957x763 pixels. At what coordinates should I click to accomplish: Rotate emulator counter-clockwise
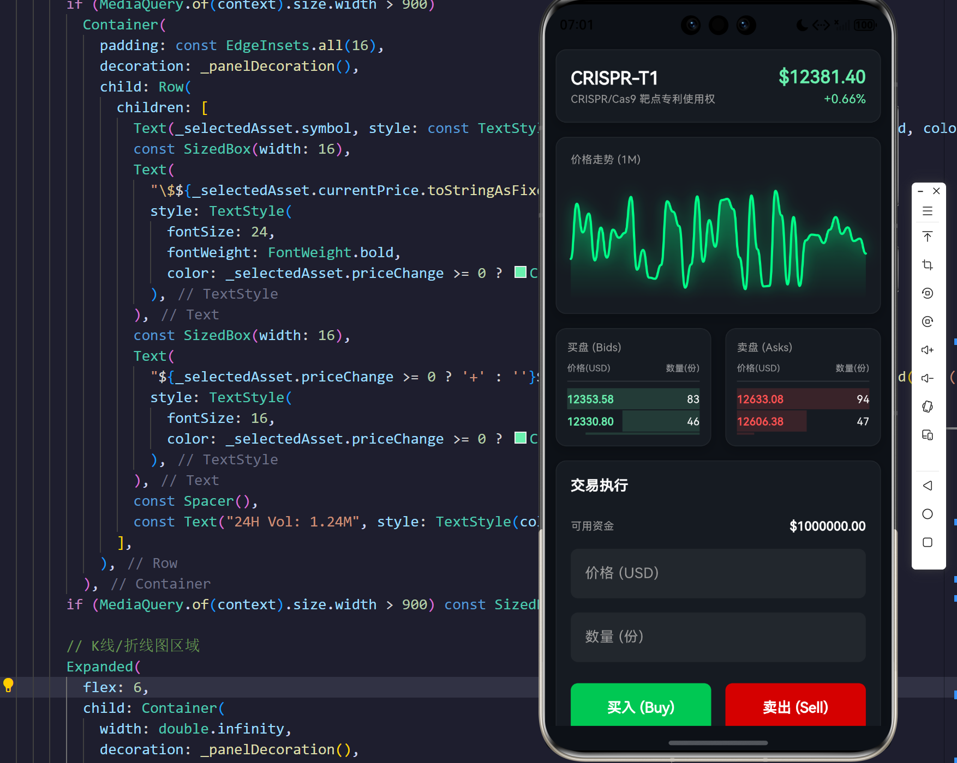tap(928, 293)
